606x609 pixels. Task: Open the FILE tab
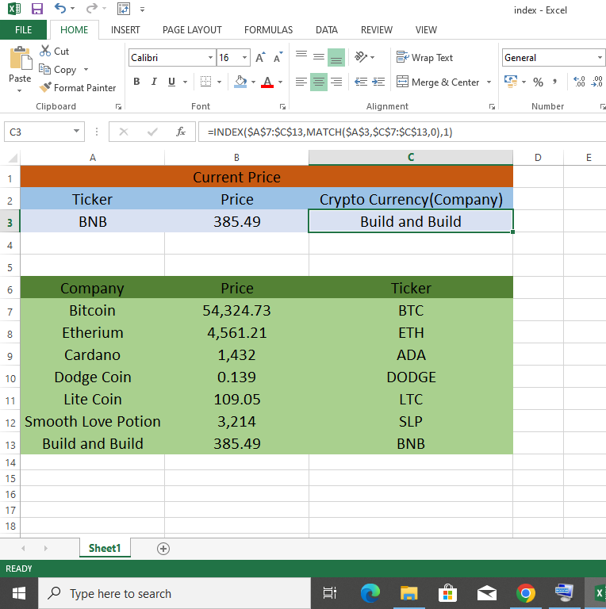point(23,30)
